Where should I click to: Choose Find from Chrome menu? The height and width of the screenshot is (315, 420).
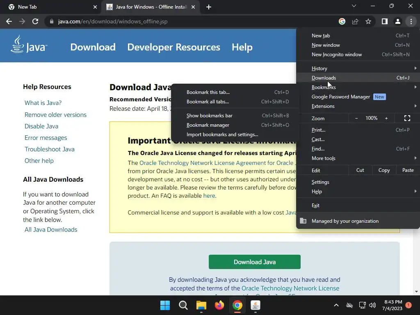coord(358,149)
